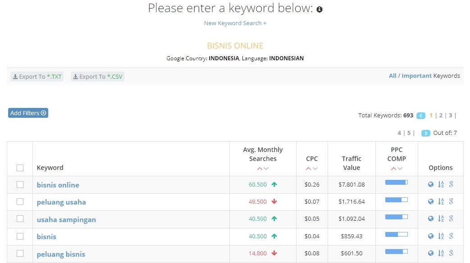Open globe icon for bisnis row
The image size is (470, 263).
pyautogui.click(x=431, y=236)
